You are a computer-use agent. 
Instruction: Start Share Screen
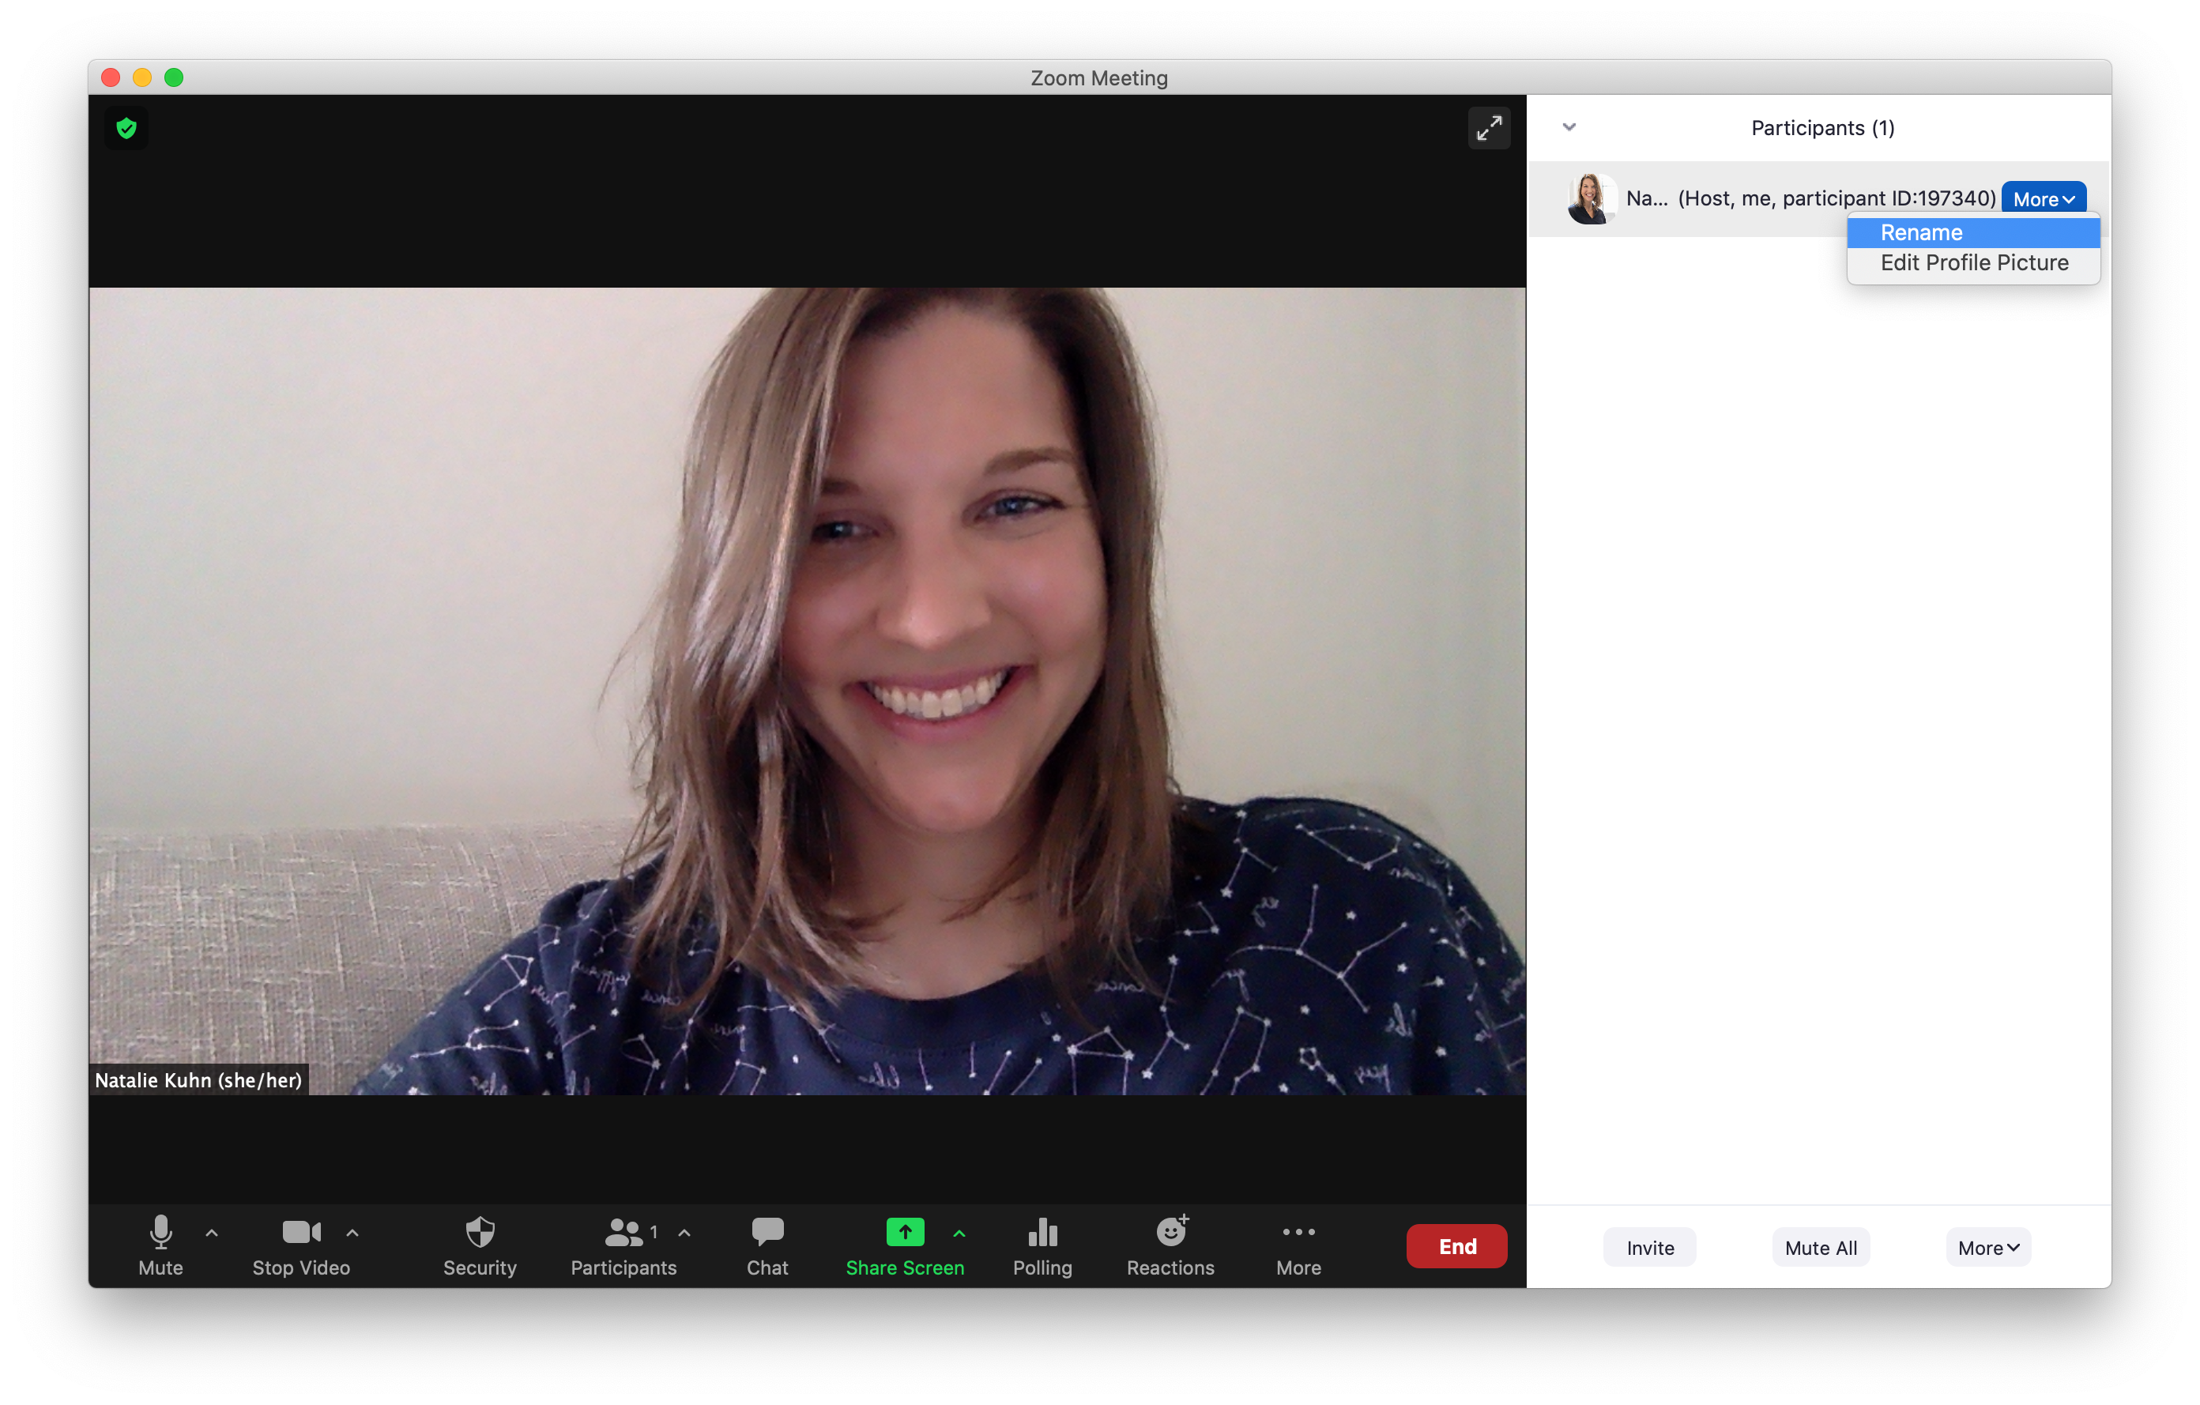pos(905,1246)
